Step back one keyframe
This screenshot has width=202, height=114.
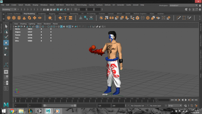pyautogui.click(x=179, y=100)
